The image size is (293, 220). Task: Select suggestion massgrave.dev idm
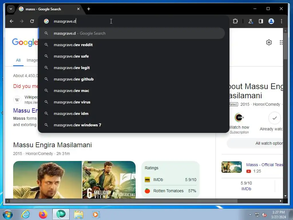[132, 113]
